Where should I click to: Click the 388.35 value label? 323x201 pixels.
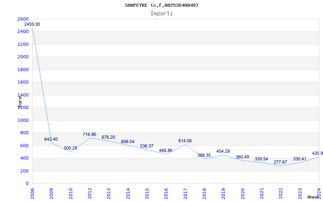[x=204, y=155]
